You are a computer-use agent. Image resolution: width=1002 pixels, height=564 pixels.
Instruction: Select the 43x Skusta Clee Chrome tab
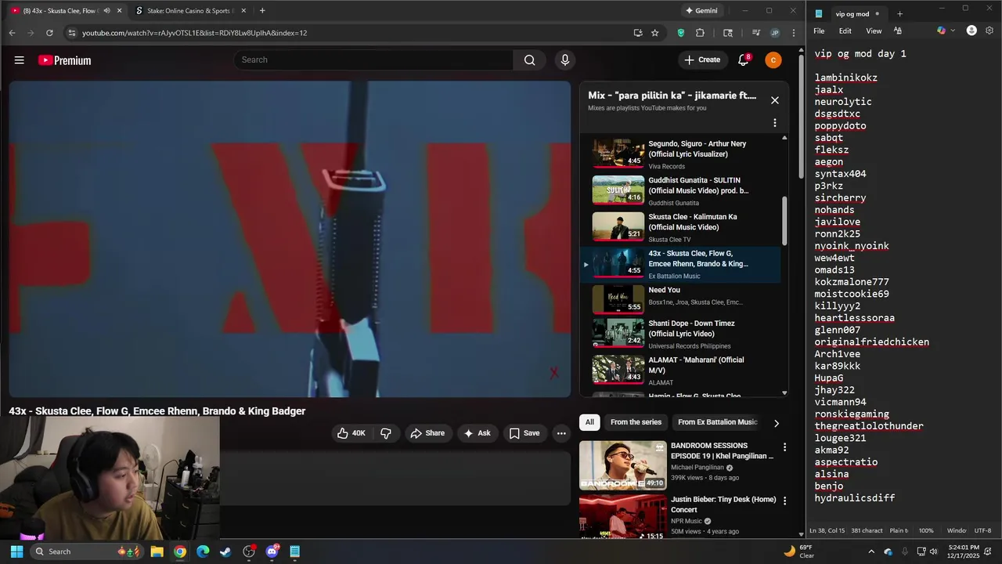coord(67,11)
